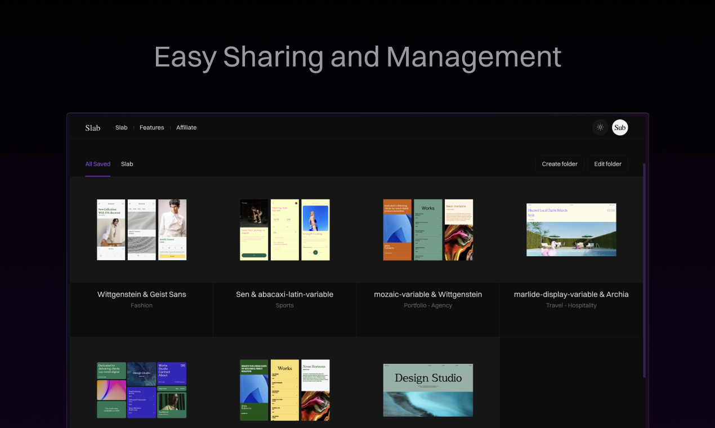
Task: Open the marlide-display-variable travel thumbnail
Action: coord(571,230)
